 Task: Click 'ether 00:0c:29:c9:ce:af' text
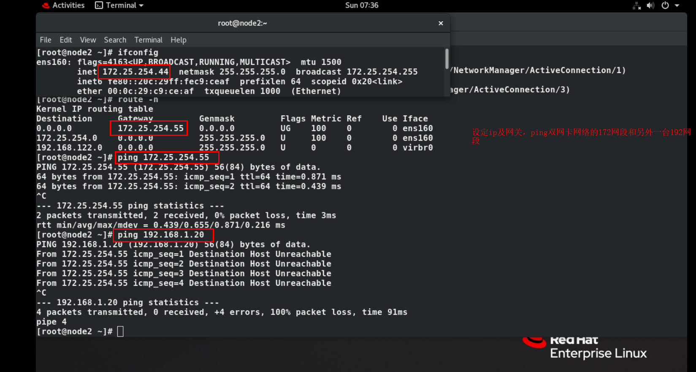pyautogui.click(x=135, y=91)
